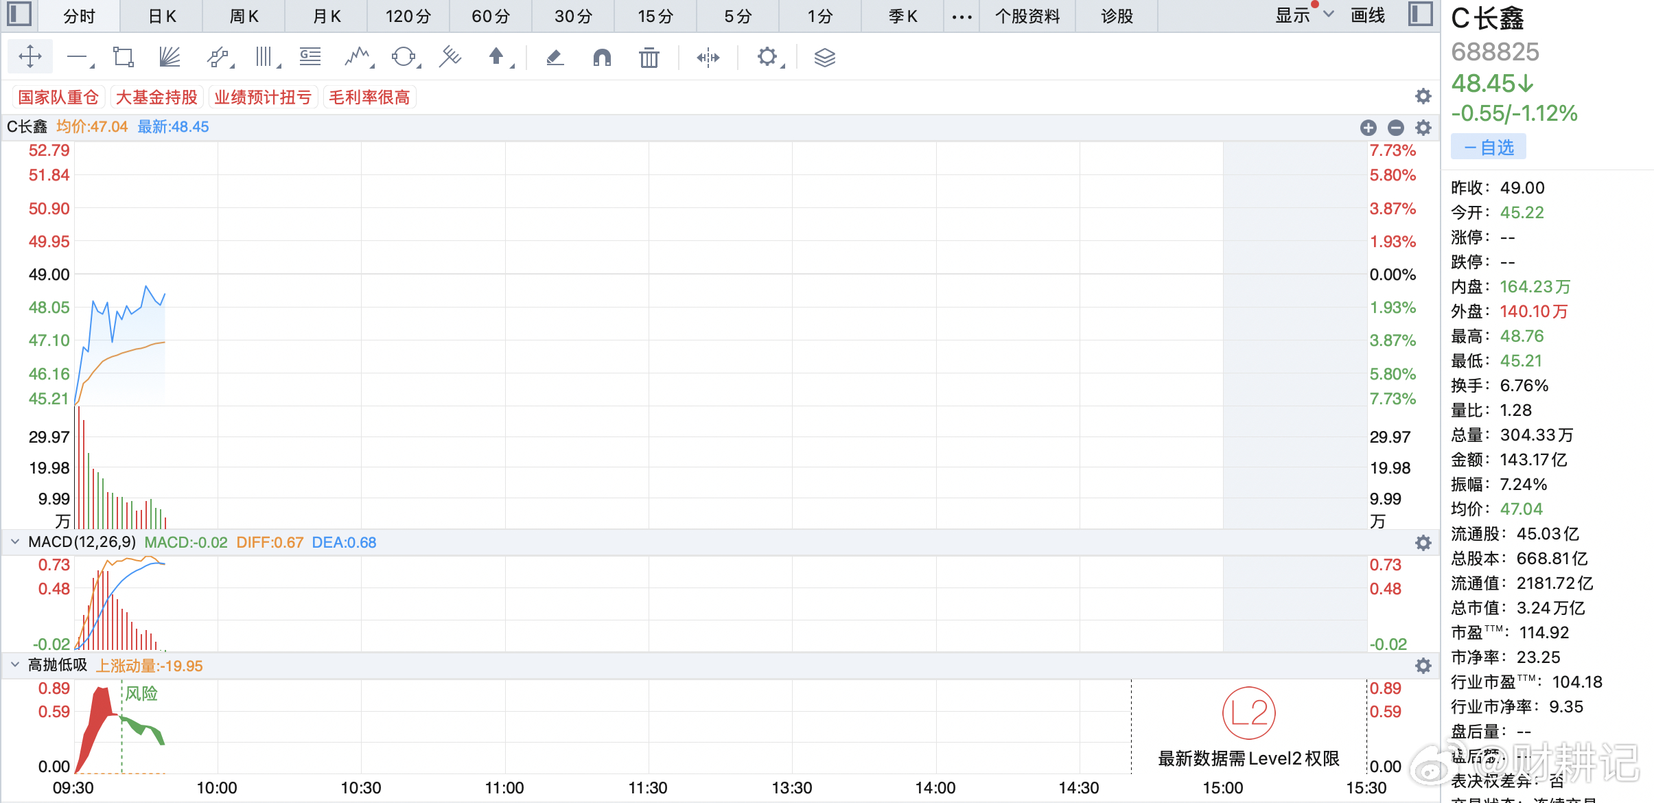This screenshot has width=1654, height=803.
Task: Delete all drawings with trash icon
Action: click(649, 58)
